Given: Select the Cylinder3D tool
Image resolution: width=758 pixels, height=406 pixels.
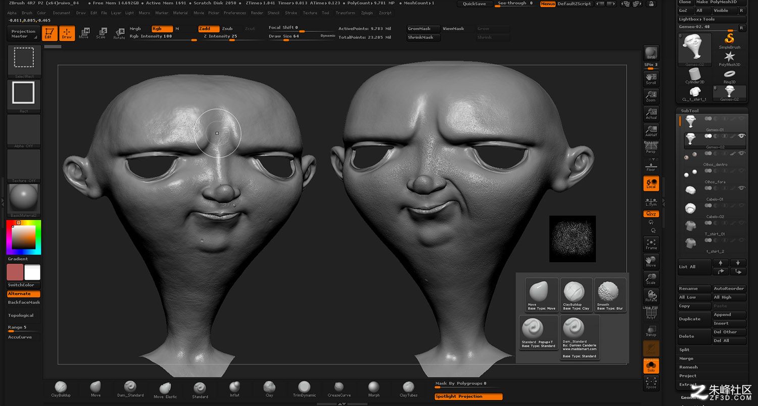Looking at the screenshot, I should pos(695,76).
